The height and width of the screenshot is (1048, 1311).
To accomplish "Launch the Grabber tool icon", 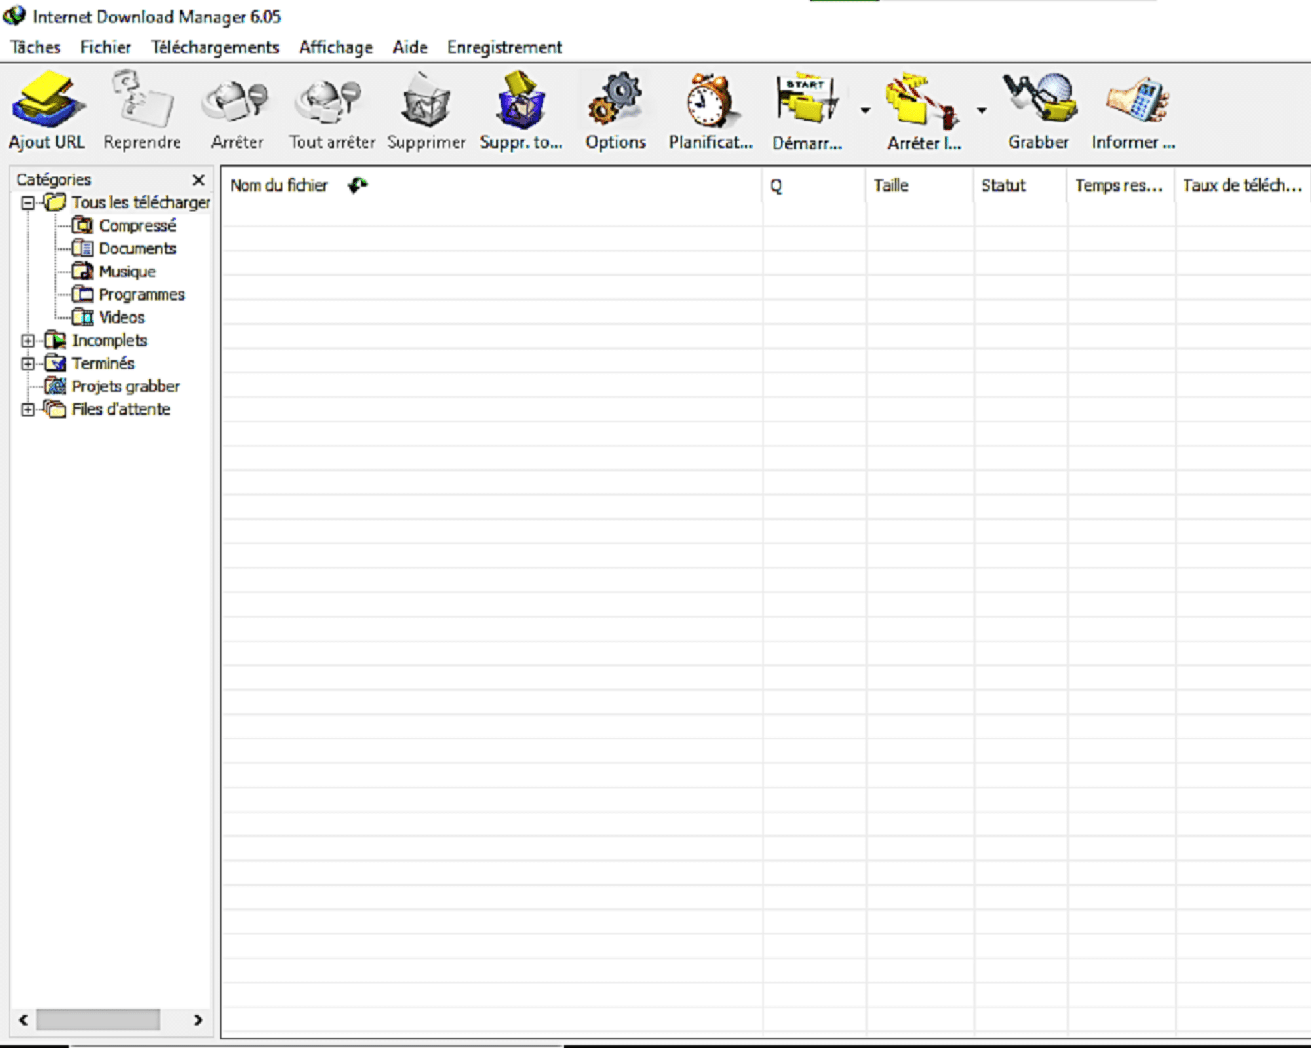I will 1040,97.
